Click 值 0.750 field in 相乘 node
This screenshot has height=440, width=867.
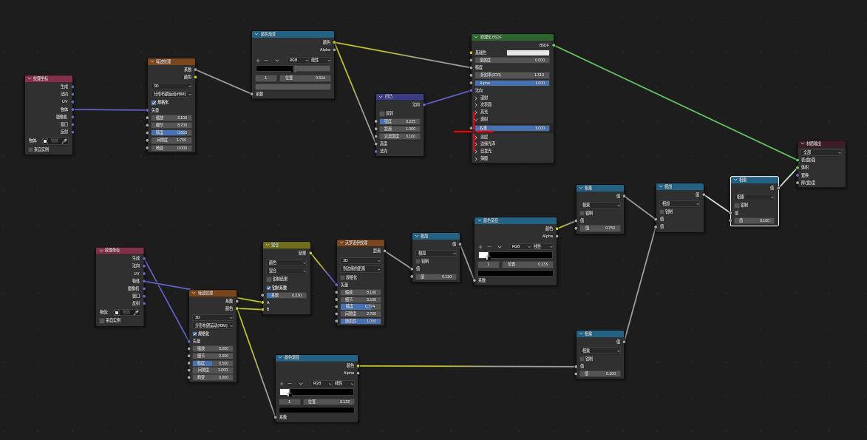click(x=600, y=228)
